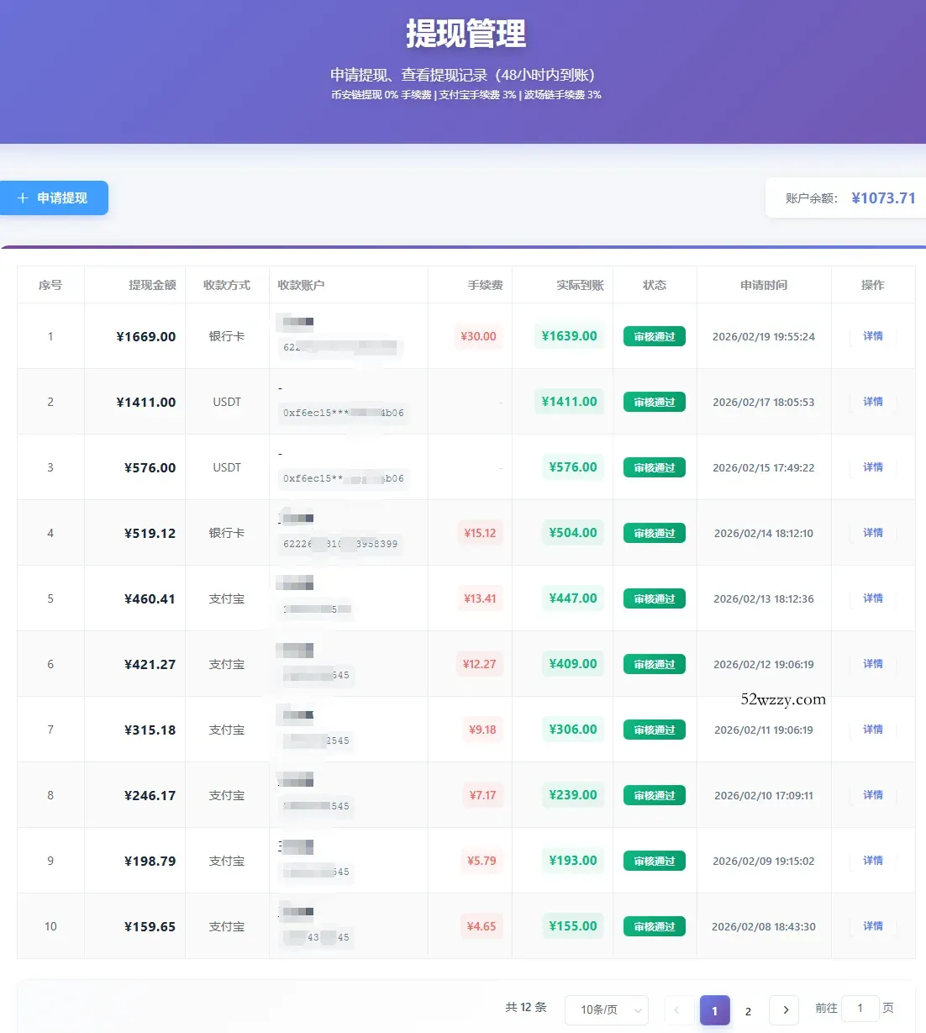Click the previous page arrow
Image resolution: width=926 pixels, height=1033 pixels.
click(678, 1010)
